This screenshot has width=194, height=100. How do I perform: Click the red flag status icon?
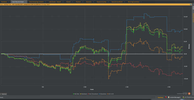click(166, 97)
